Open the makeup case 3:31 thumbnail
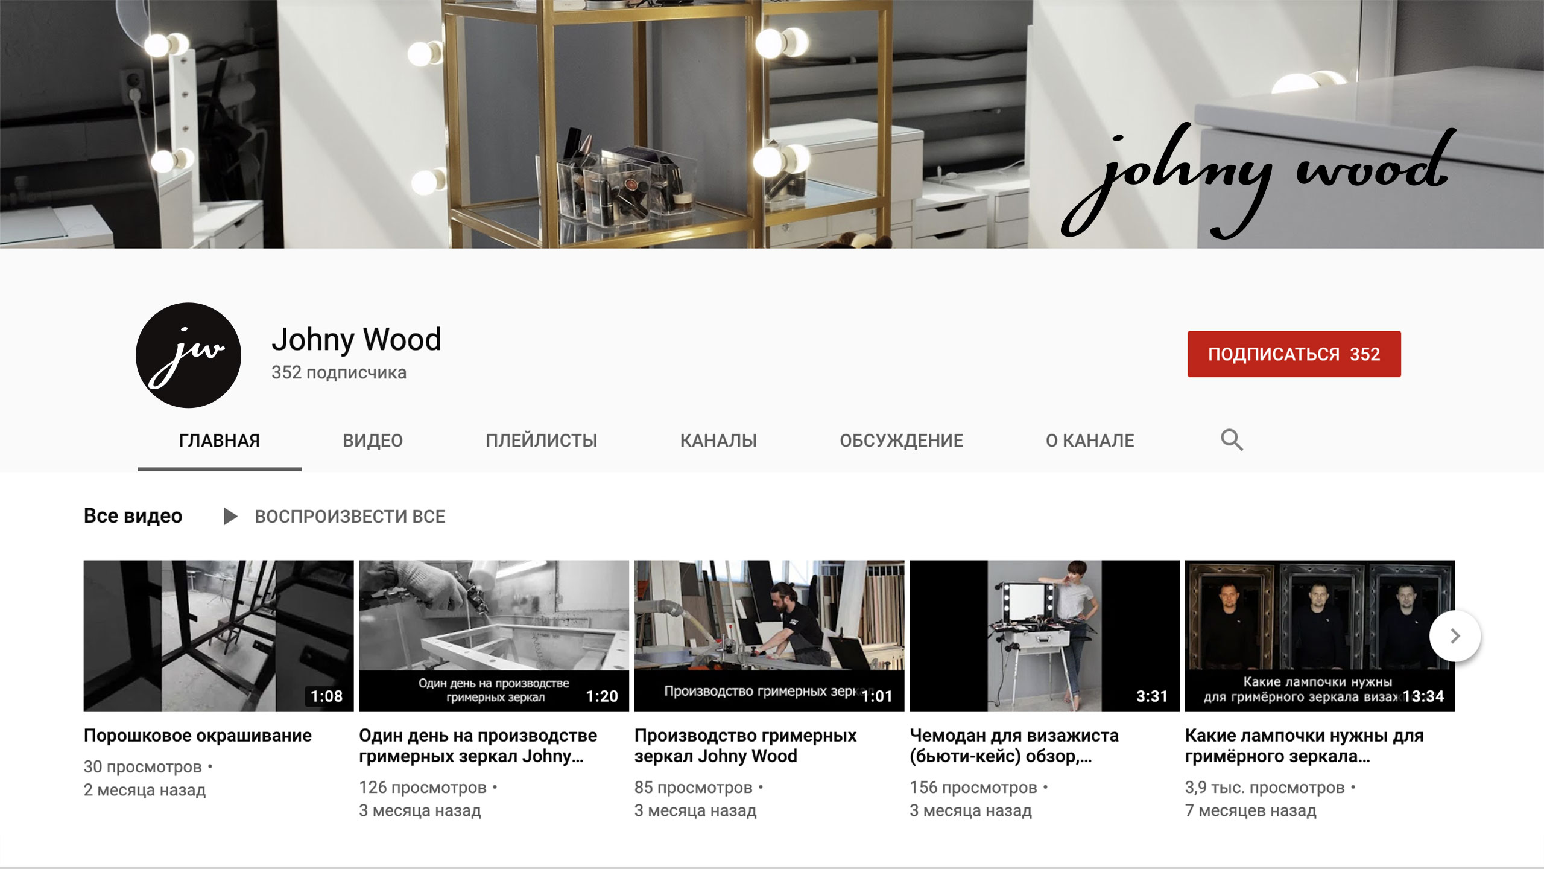 pyautogui.click(x=1044, y=635)
